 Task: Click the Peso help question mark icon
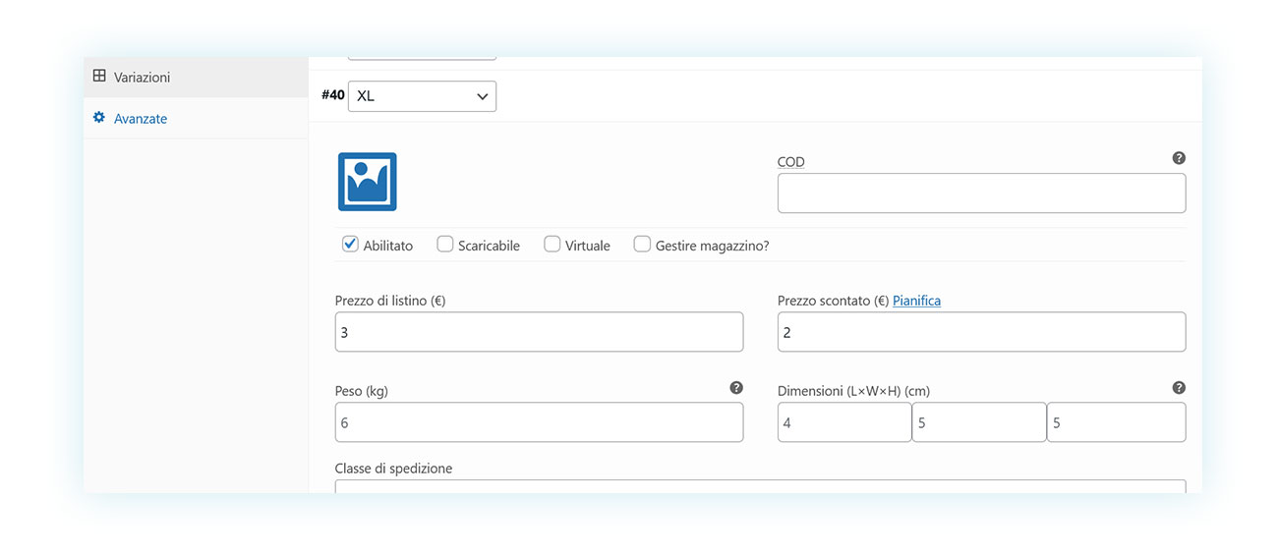(736, 388)
